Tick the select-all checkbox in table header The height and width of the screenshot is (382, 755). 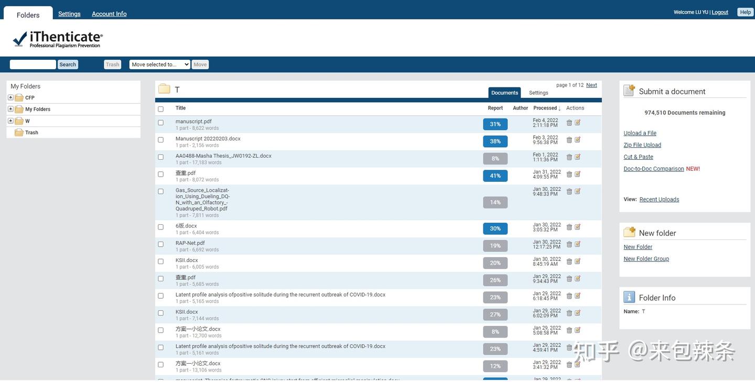coord(160,109)
